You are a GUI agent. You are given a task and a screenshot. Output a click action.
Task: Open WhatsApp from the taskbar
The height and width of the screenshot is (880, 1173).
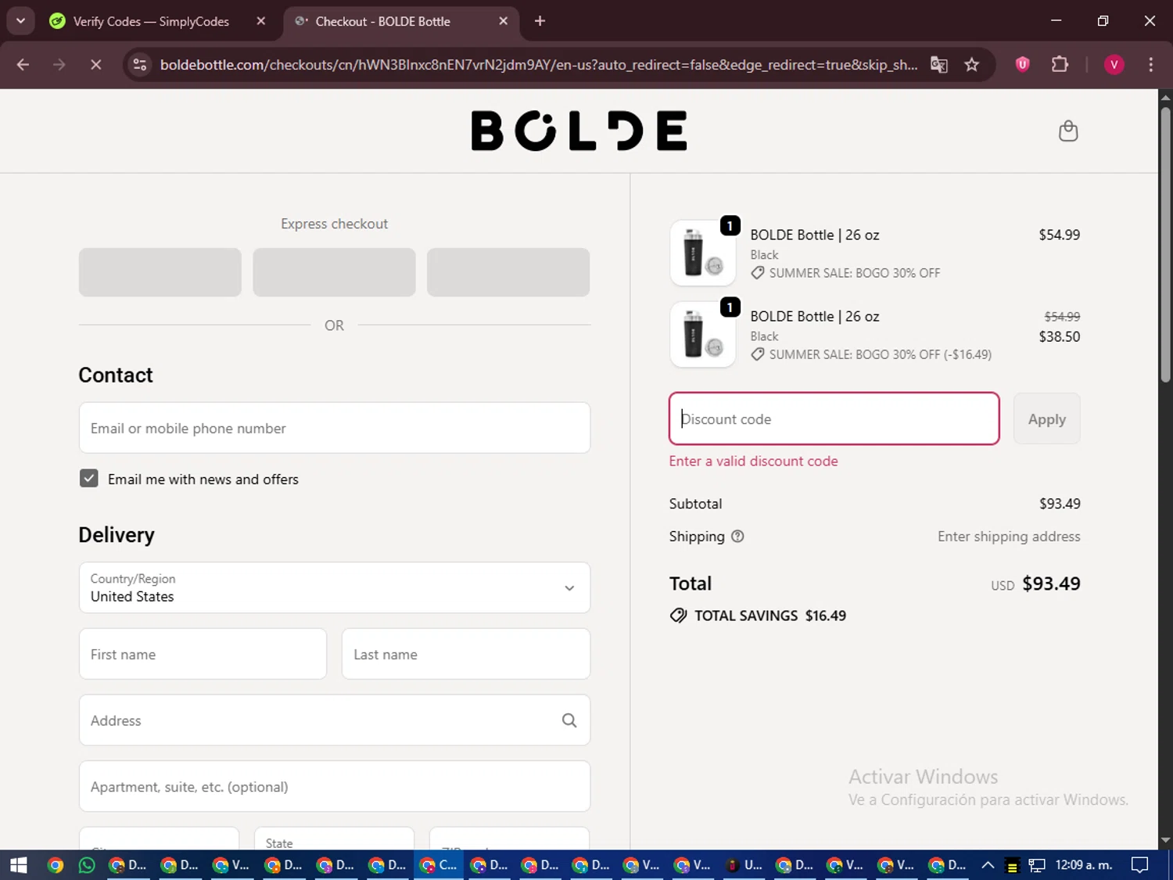coord(87,865)
